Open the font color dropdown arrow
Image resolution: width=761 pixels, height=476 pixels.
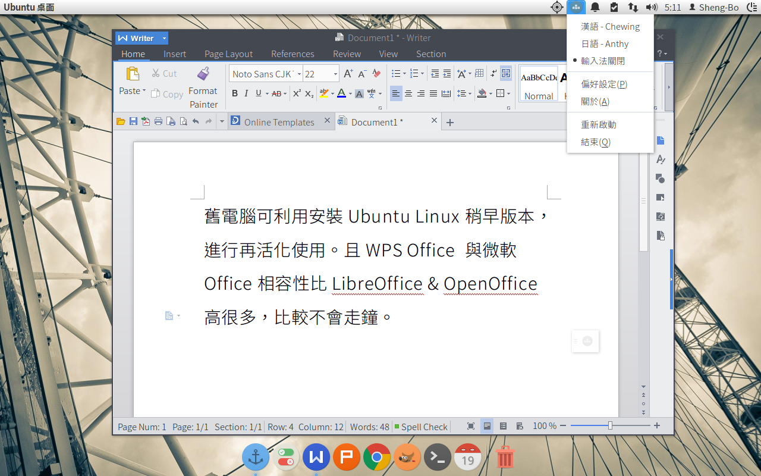click(x=350, y=93)
